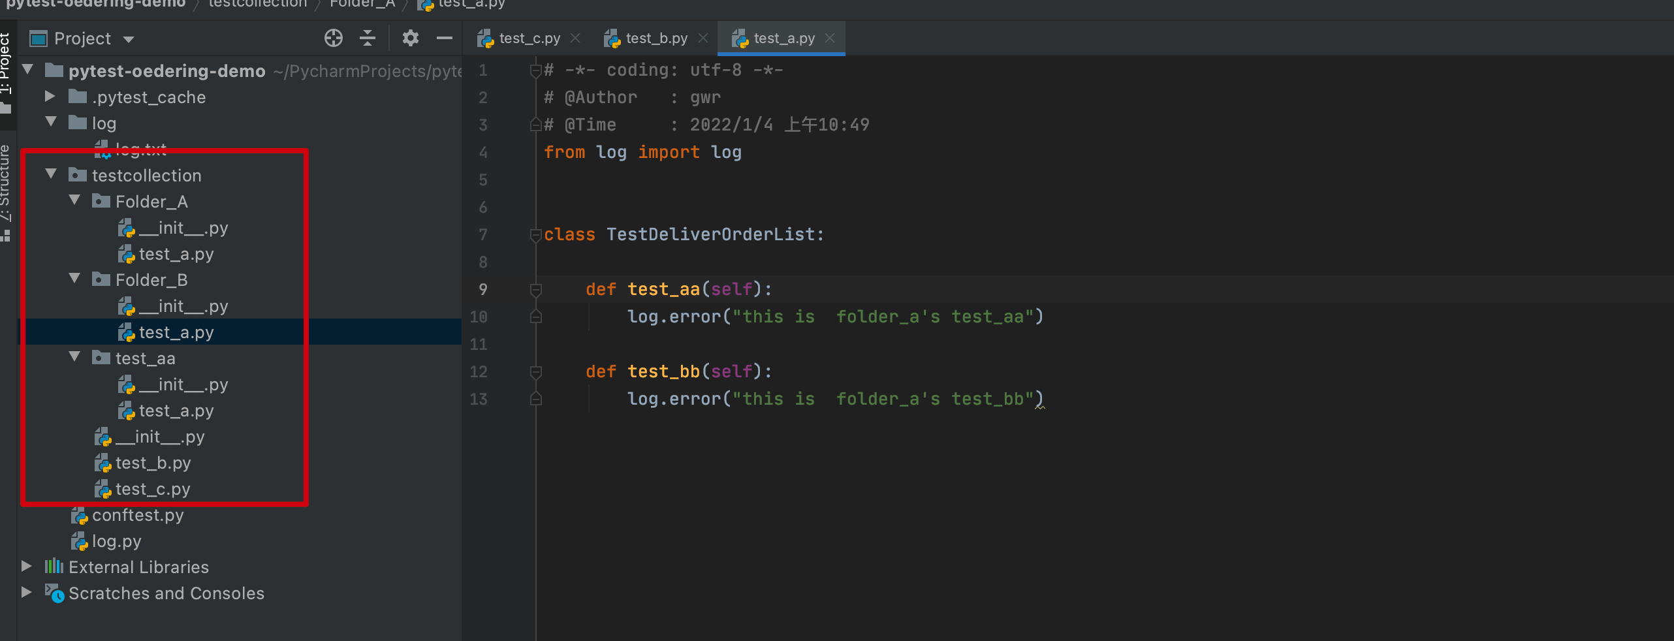Click line number 4 in gutter

[x=483, y=153]
